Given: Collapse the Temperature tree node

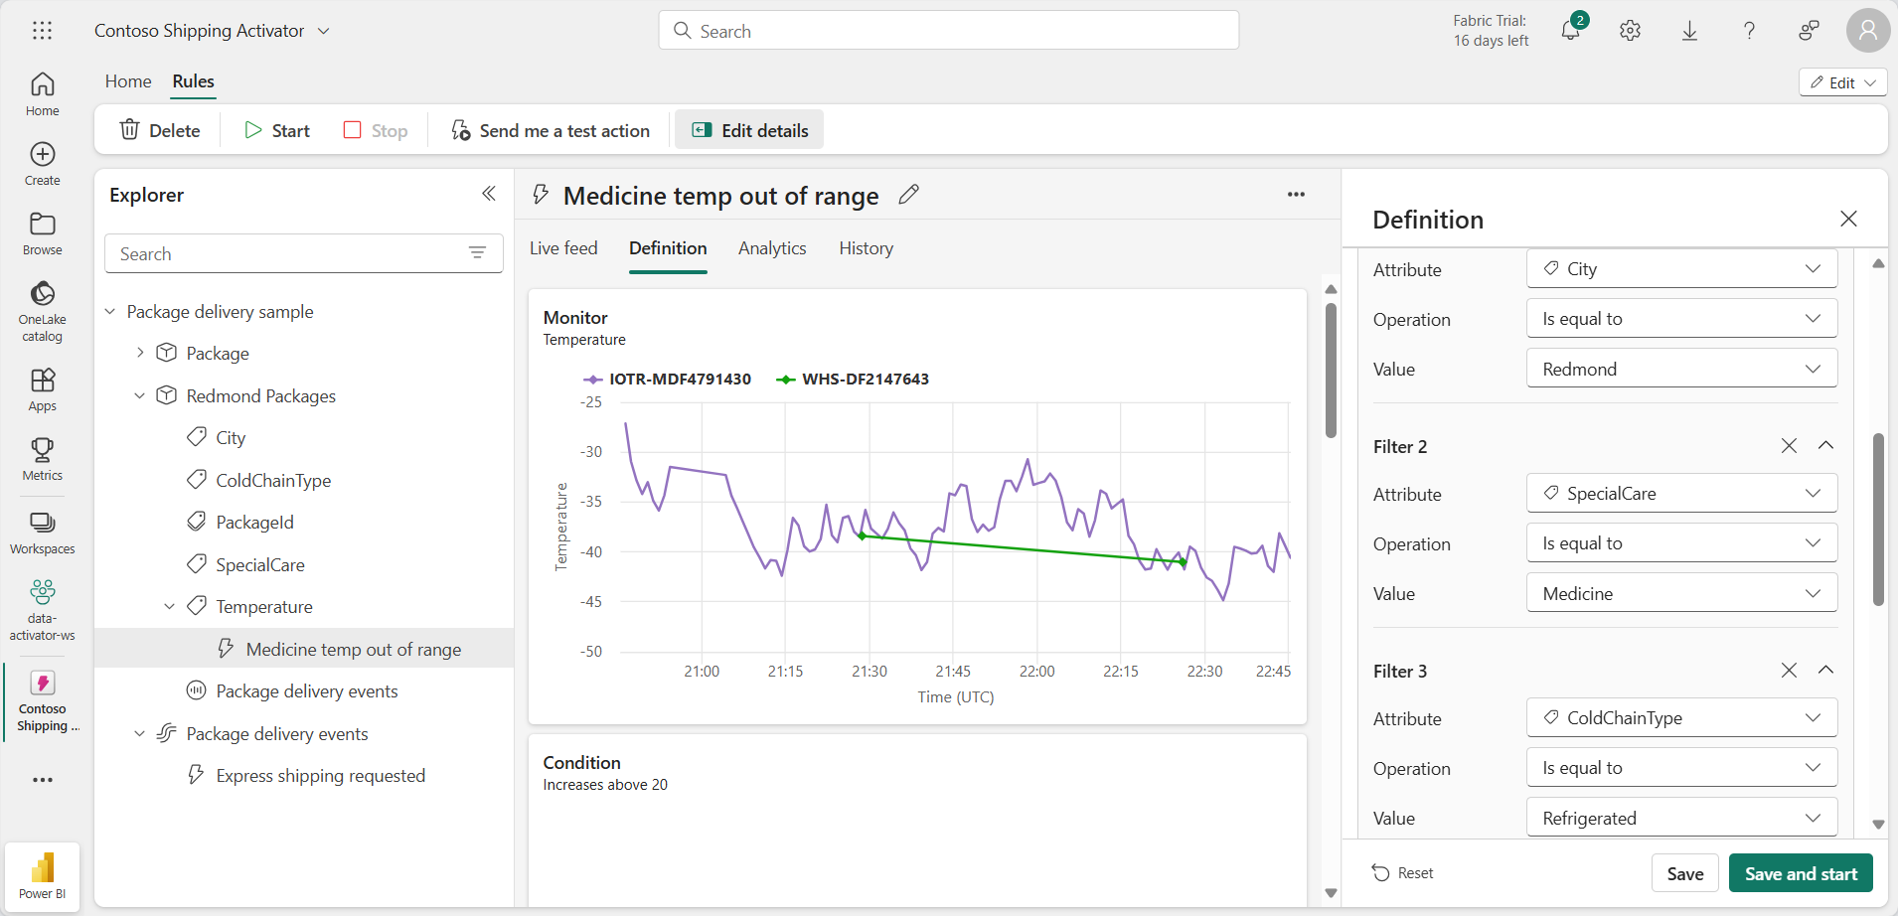Looking at the screenshot, I should (170, 606).
